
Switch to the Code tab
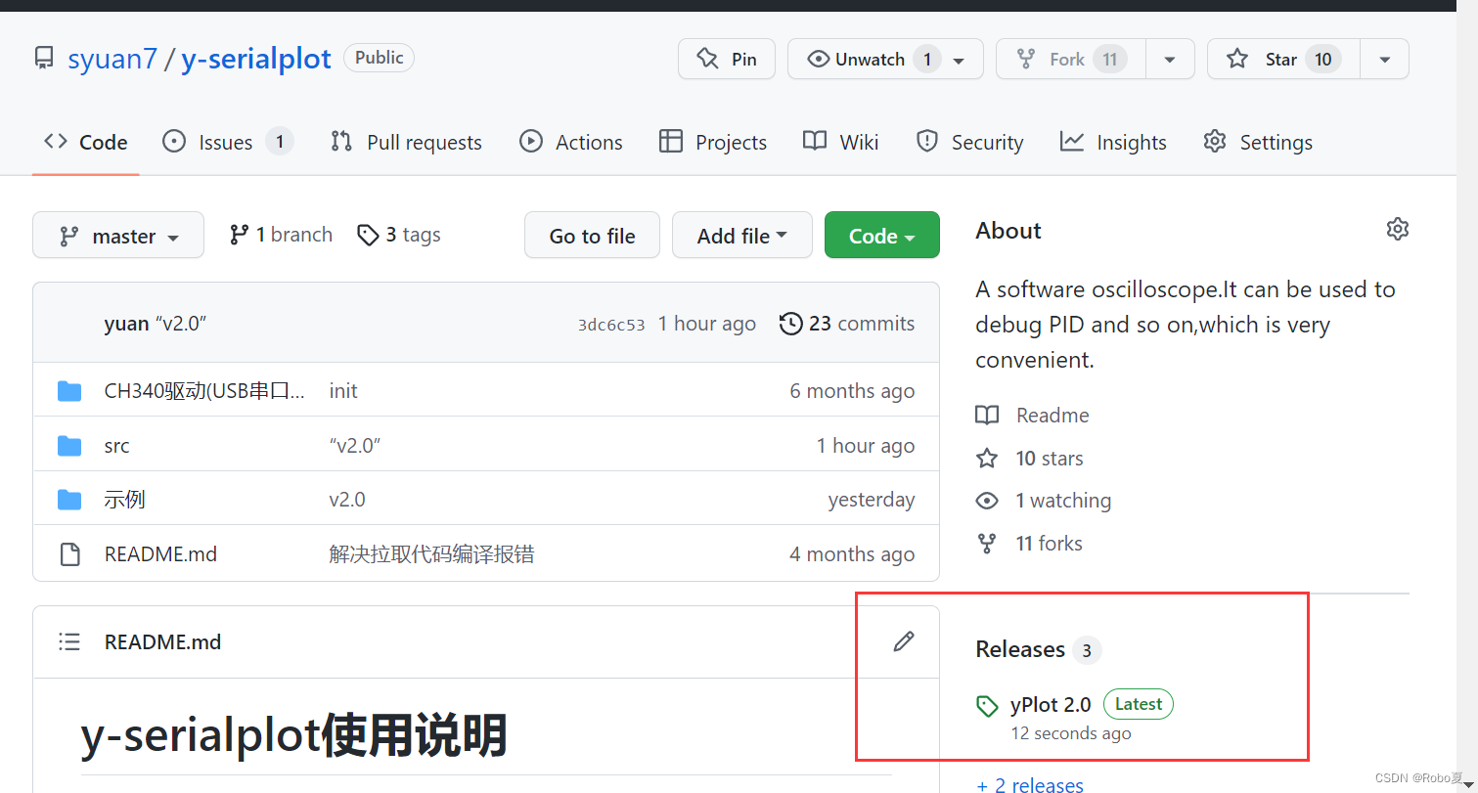click(86, 142)
